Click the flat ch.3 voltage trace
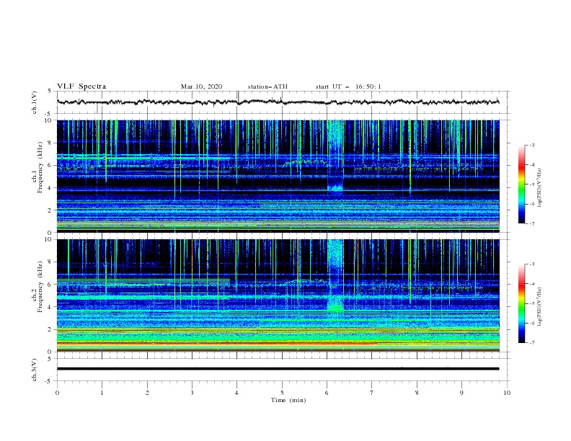The height and width of the screenshot is (441, 571). click(278, 369)
